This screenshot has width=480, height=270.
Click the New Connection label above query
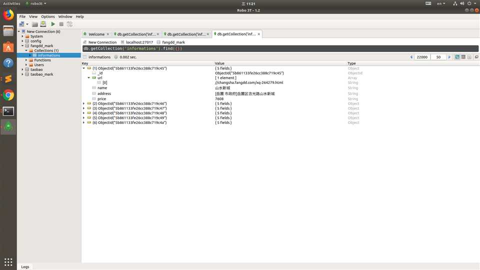tap(102, 42)
